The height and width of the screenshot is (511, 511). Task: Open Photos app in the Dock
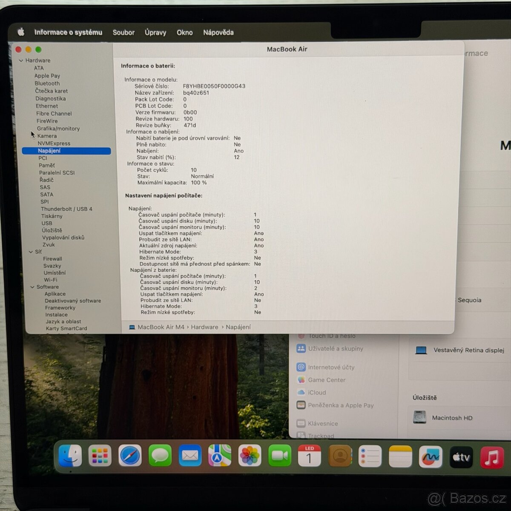click(x=250, y=456)
